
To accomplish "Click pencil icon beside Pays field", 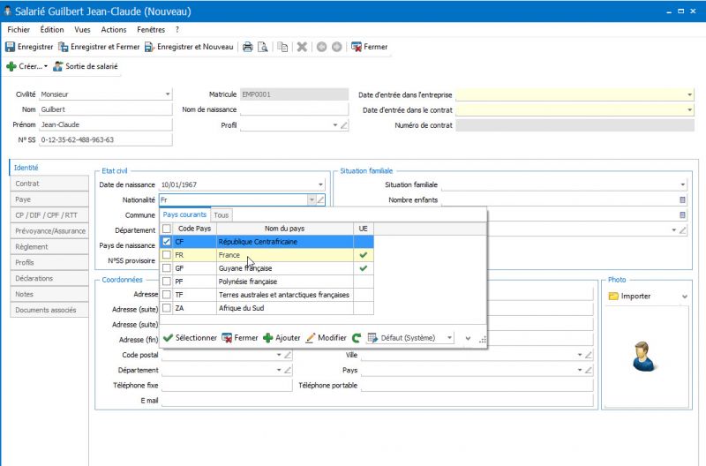I will tap(588, 371).
